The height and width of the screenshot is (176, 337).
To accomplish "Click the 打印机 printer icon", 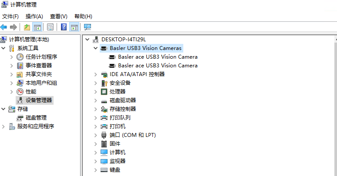I will [x=104, y=126].
